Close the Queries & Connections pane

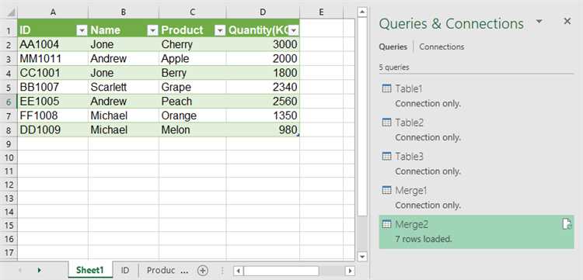[567, 22]
